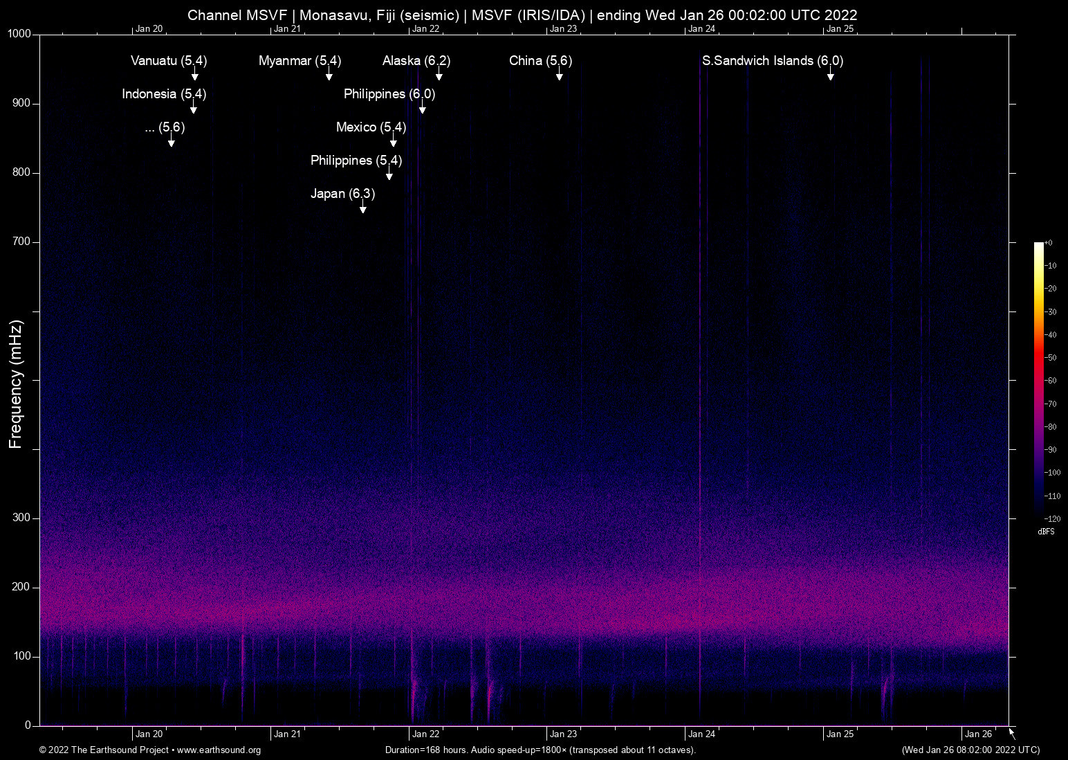Click the arrow marker below Vanuatu (5.4)
This screenshot has height=760, width=1068.
pos(195,75)
